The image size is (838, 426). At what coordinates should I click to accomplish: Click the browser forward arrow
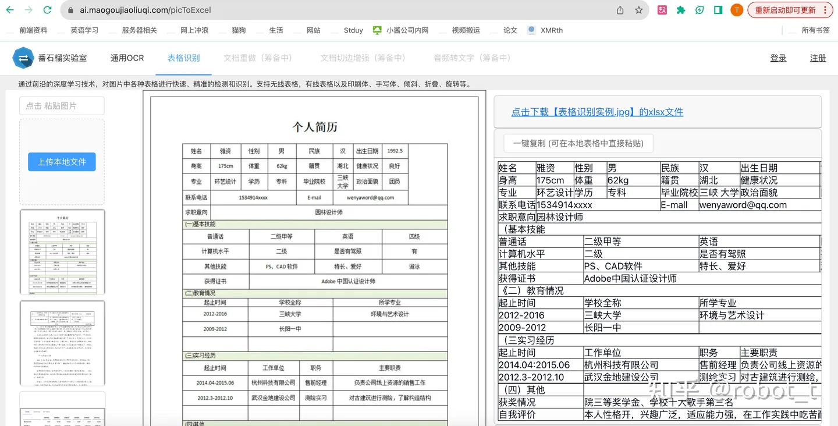tap(29, 10)
